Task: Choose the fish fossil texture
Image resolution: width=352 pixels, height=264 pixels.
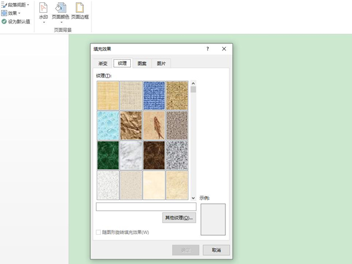Action: (154, 124)
